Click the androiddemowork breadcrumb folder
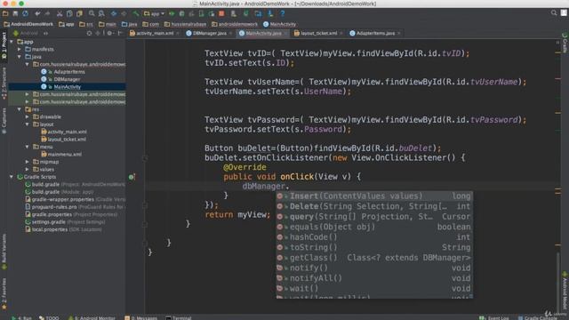This screenshot has width=569, height=320. pos(235,24)
